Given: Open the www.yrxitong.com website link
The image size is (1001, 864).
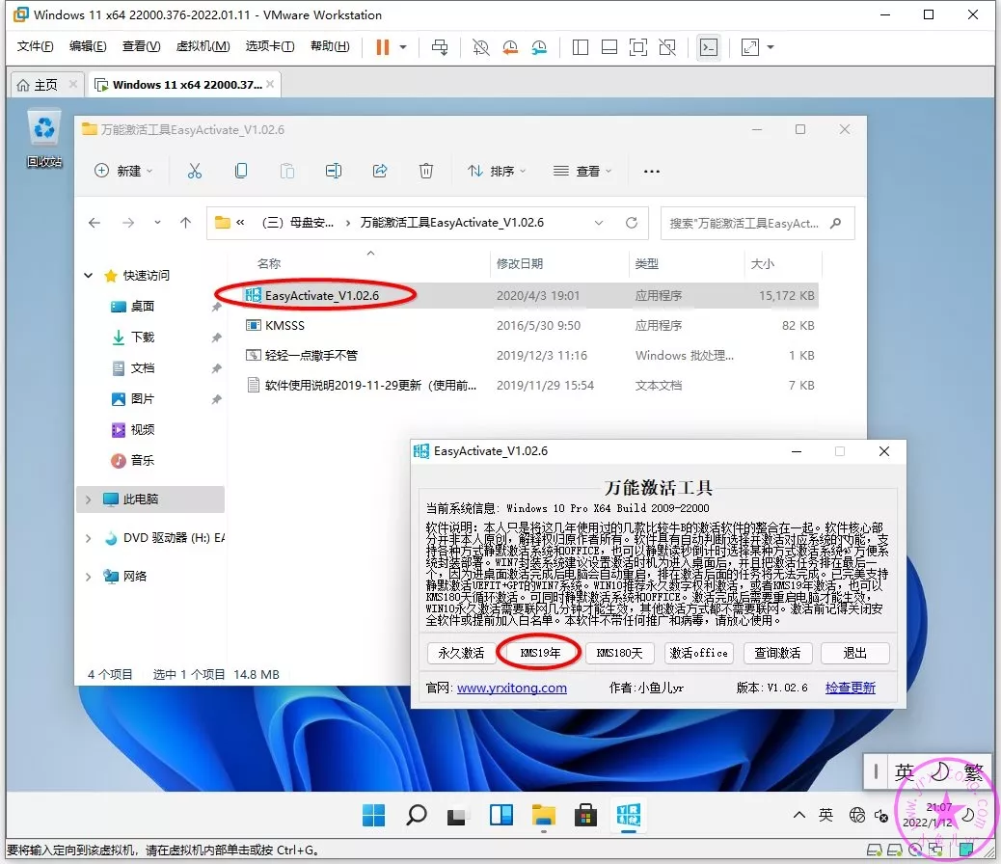Looking at the screenshot, I should point(511,688).
